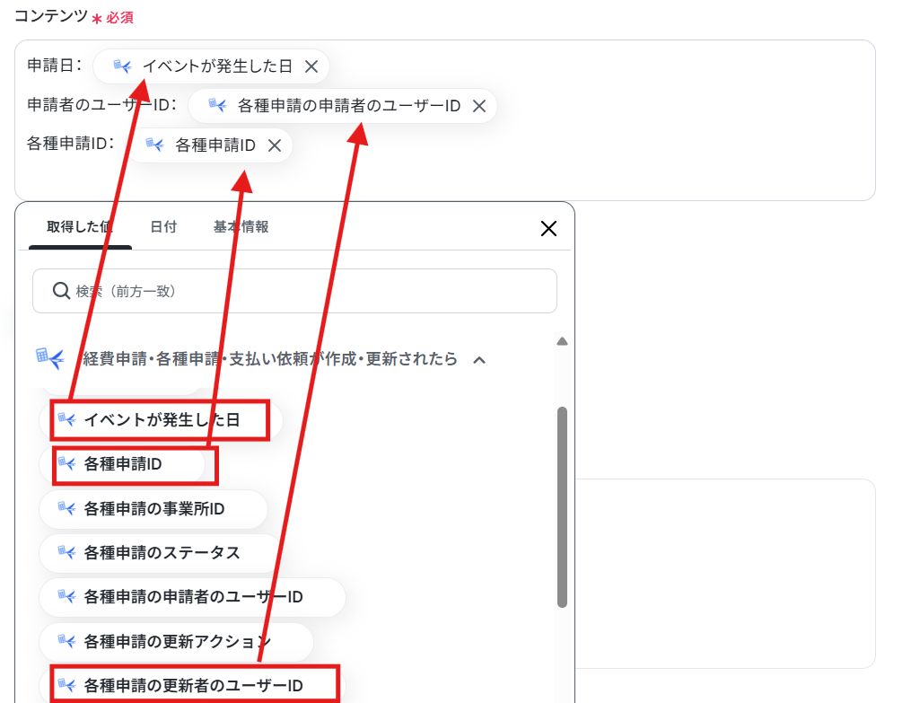Screen dimensions: 911x703
Task: Switch to the 基本情報 tab
Action: tap(241, 226)
